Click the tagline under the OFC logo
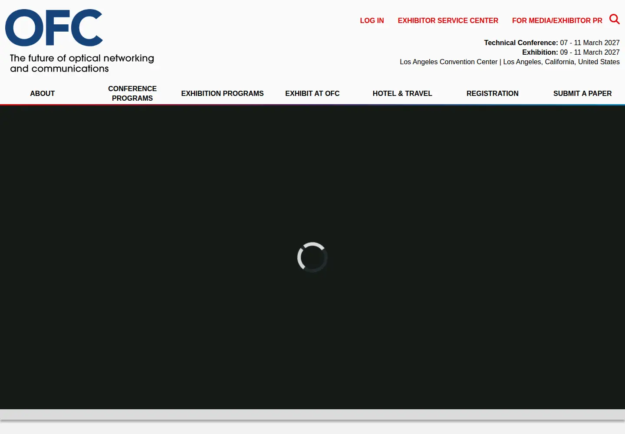625x434 pixels. pyautogui.click(x=82, y=63)
